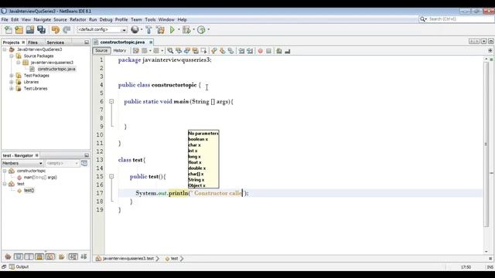Toggle the Navigator javadoc view button
Viewport: 495px width, 278px height.
[x=84, y=163]
